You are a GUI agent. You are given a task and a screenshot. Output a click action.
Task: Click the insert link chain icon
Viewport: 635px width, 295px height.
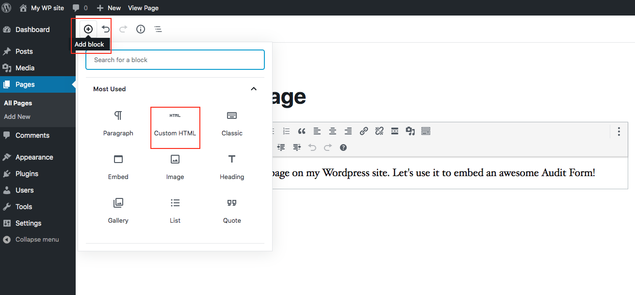(x=364, y=131)
